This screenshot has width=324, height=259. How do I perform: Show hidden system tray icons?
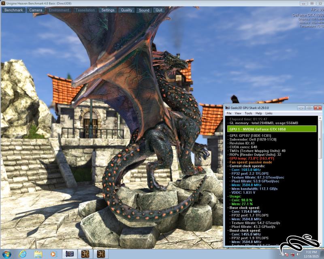281,255
